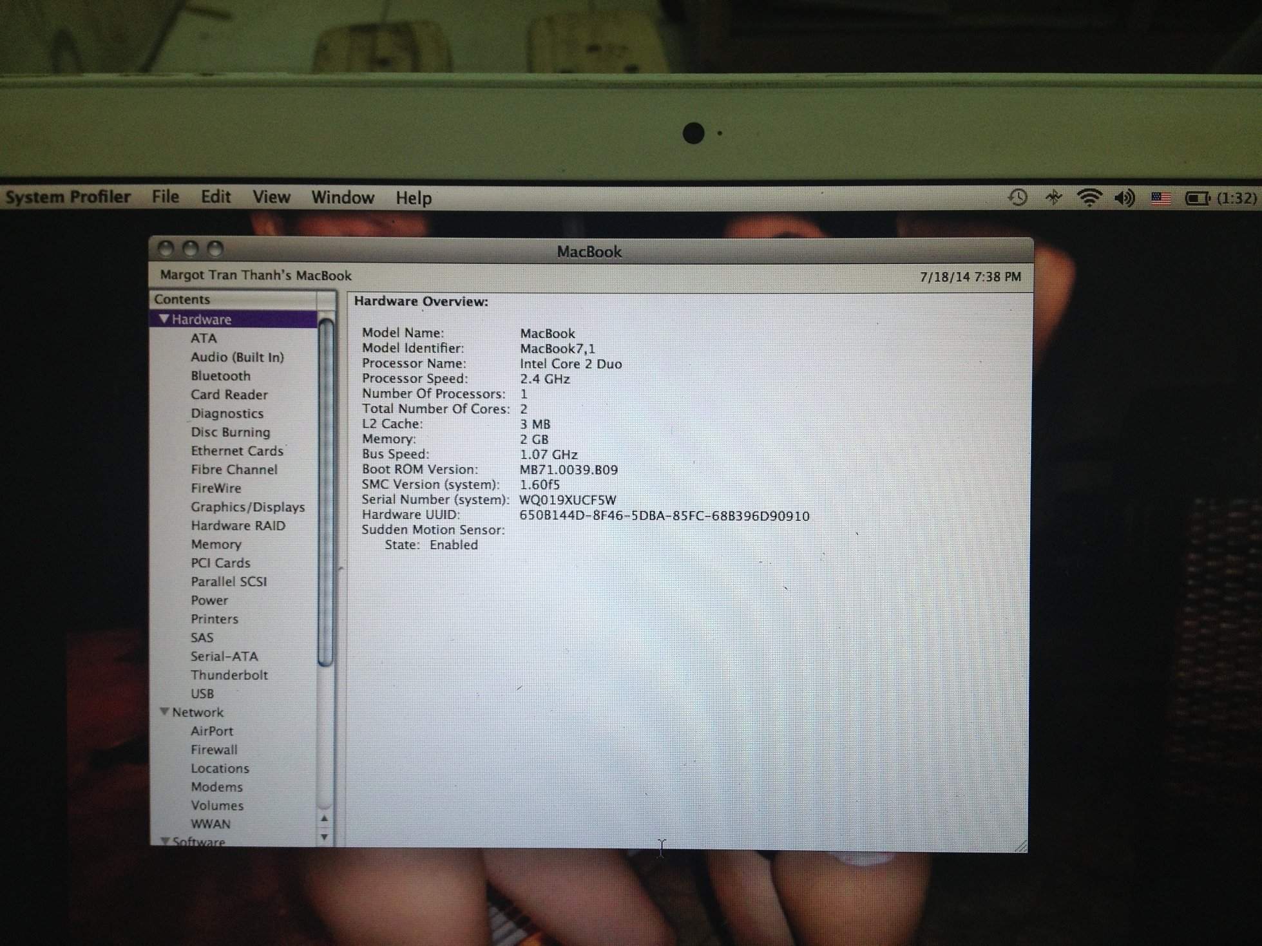This screenshot has height=946, width=1262.
Task: Click the sidebar scroll up arrow
Action: coord(325,818)
